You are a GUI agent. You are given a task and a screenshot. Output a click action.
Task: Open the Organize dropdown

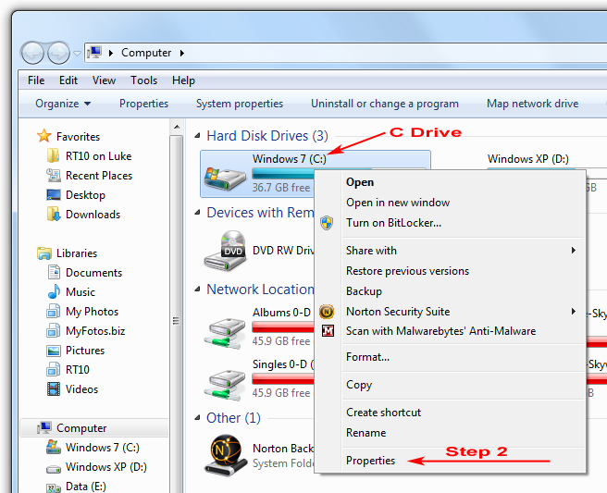[63, 104]
